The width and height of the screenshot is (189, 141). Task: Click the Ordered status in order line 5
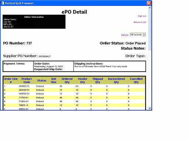pyautogui.click(x=40, y=101)
